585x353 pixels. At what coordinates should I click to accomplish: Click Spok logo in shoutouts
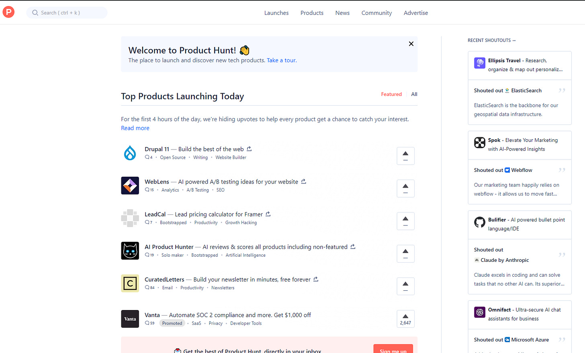coord(480,143)
